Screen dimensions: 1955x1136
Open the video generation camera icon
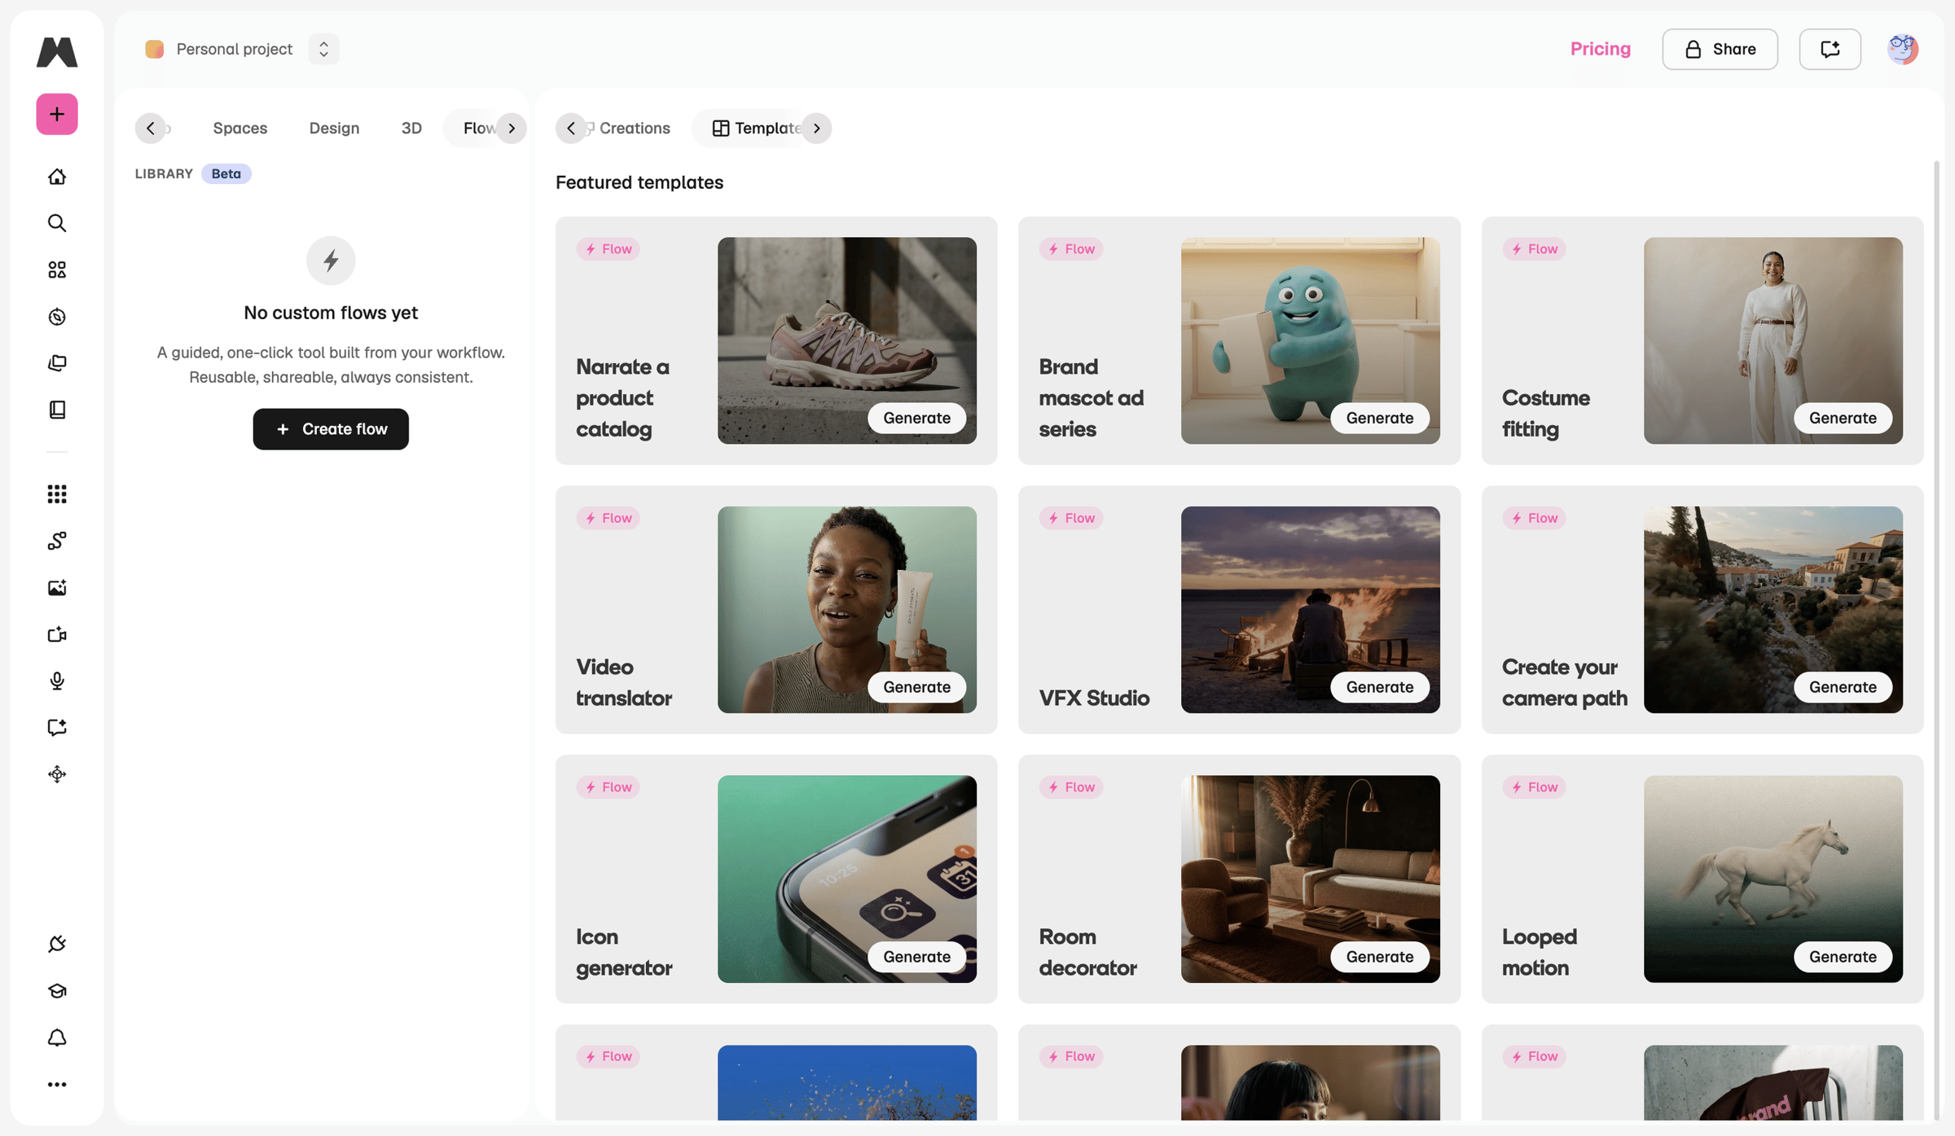coord(57,634)
